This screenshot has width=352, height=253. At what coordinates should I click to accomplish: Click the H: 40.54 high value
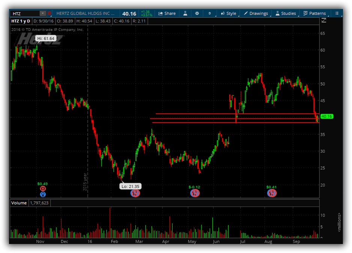pos(84,21)
